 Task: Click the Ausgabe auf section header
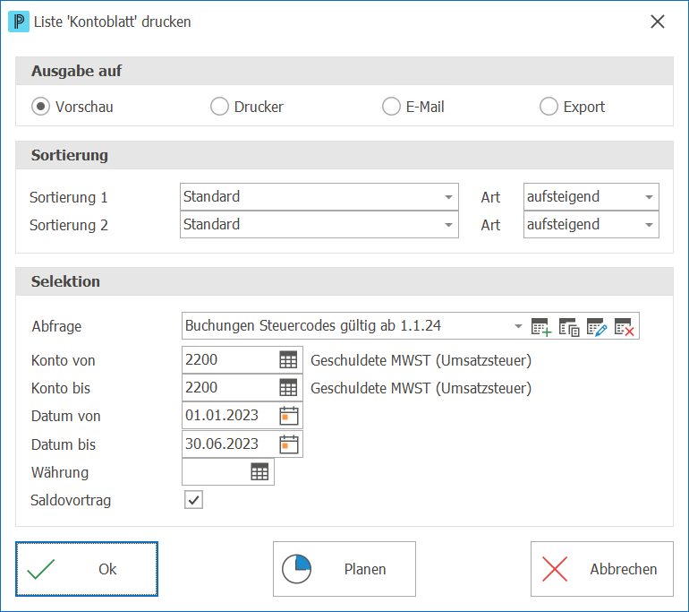(x=344, y=71)
